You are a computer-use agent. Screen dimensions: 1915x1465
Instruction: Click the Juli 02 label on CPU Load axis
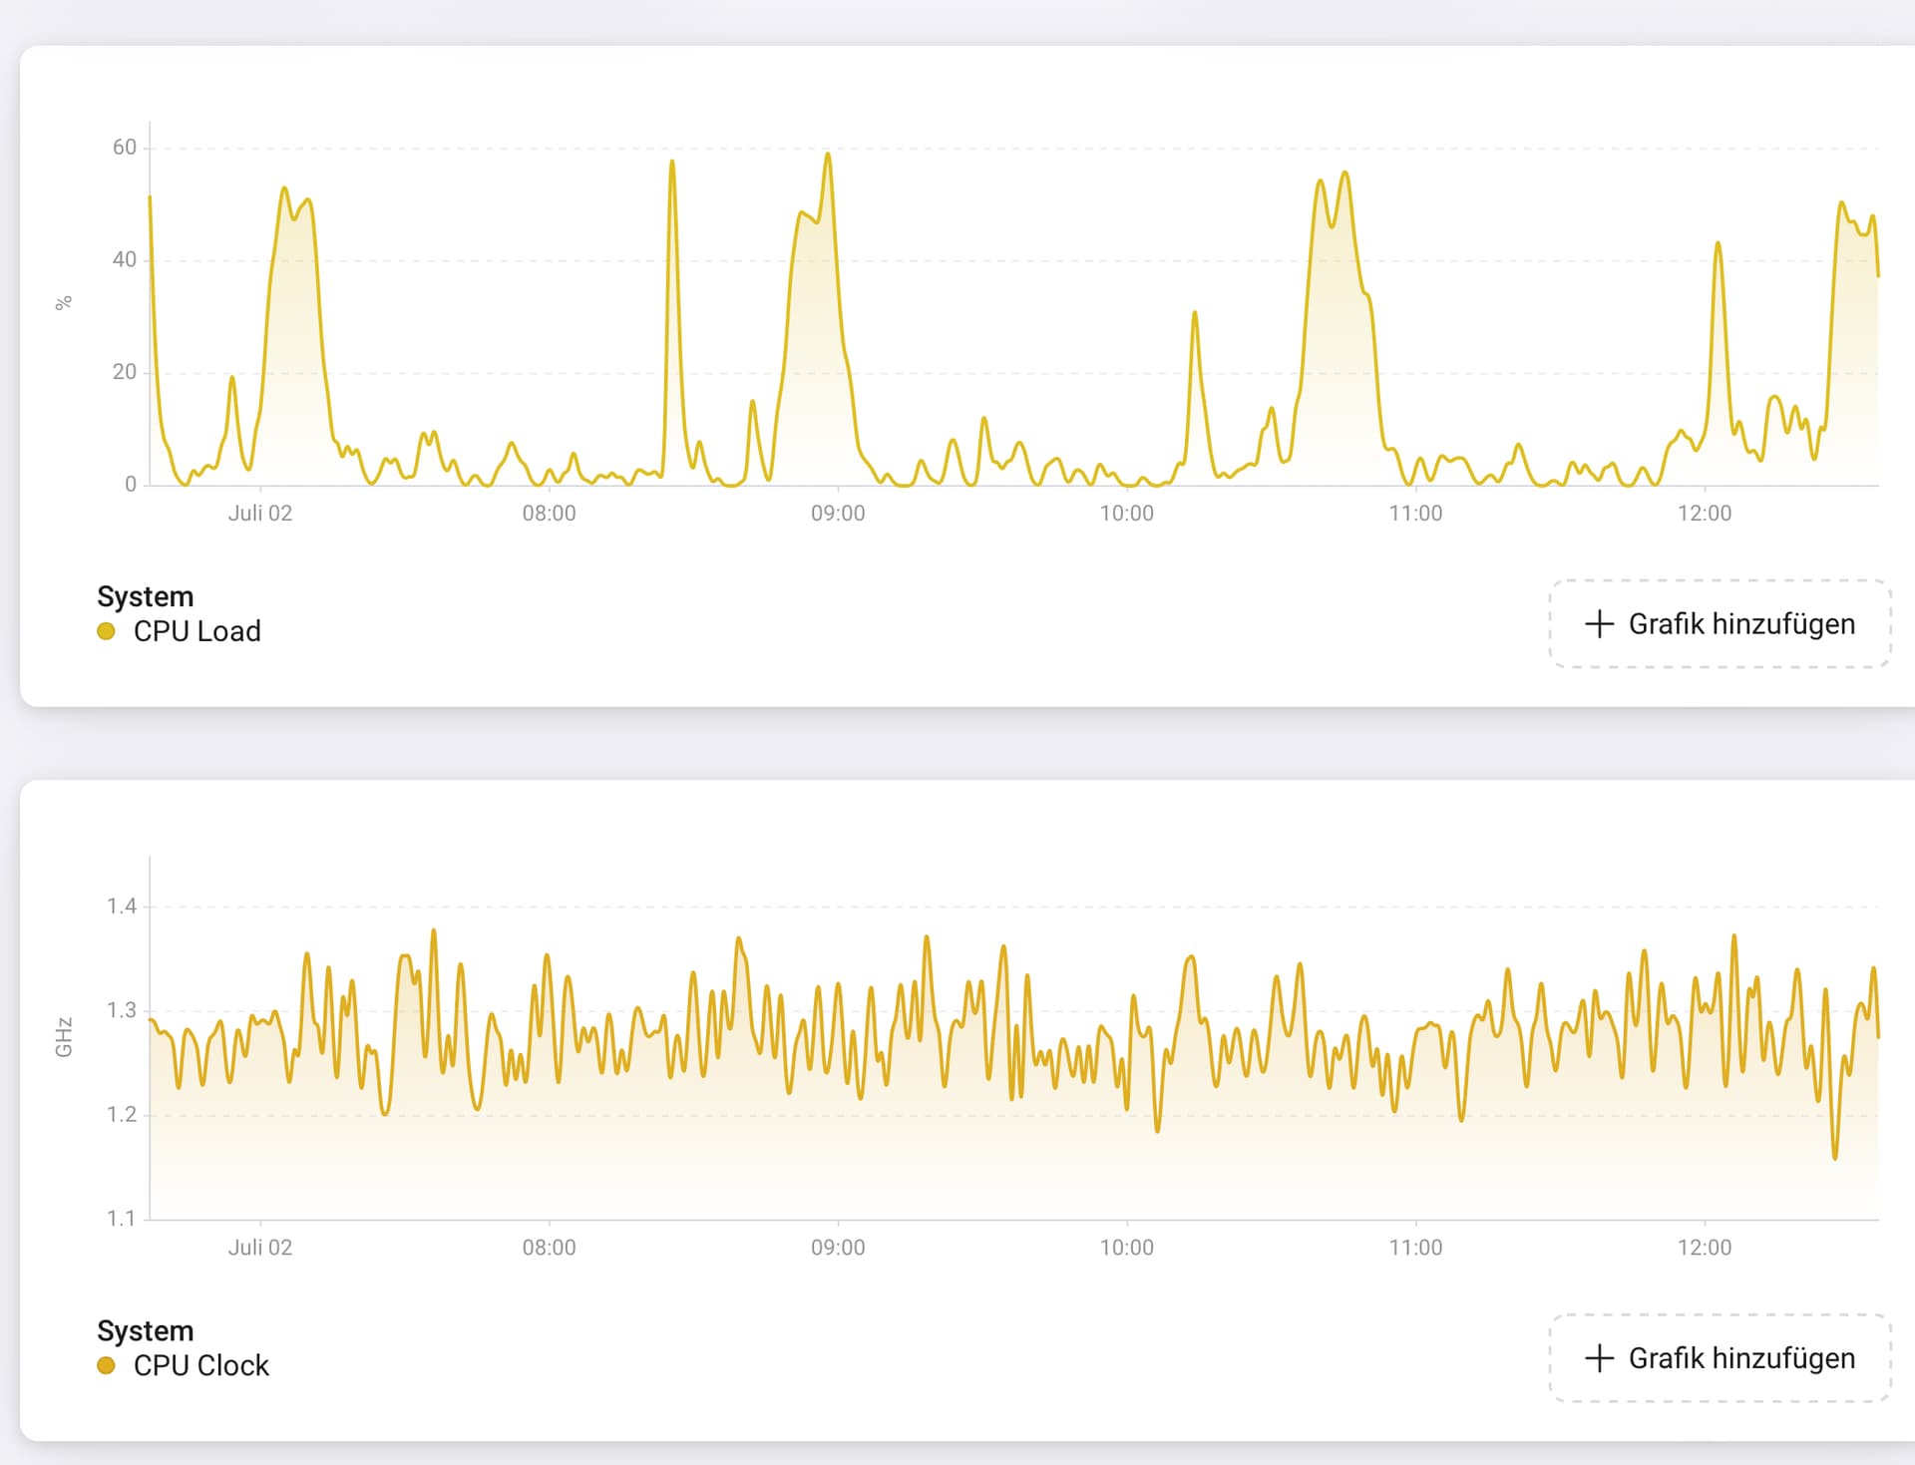pyautogui.click(x=259, y=513)
